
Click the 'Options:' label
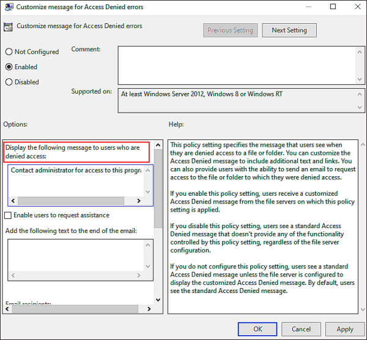point(15,124)
